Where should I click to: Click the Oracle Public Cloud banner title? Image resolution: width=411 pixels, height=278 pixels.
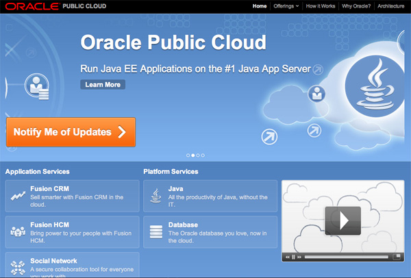pyautogui.click(x=173, y=42)
